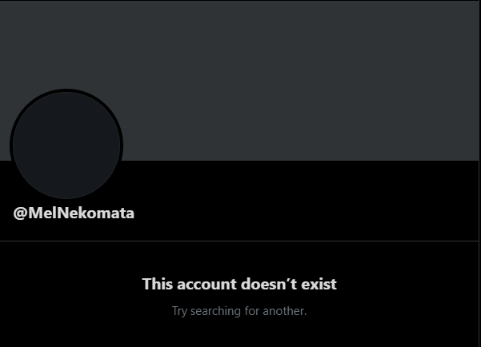Image resolution: width=481 pixels, height=347 pixels.
Task: Click the right edge column border
Action: [x=479, y=173]
